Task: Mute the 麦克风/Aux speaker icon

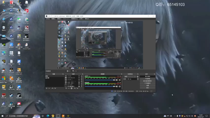Action: coord(117,80)
